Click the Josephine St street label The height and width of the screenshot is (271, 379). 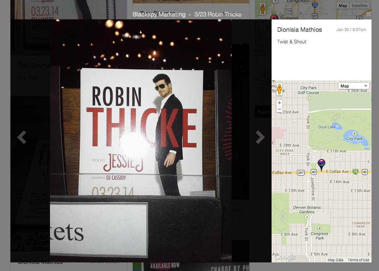coord(313,188)
